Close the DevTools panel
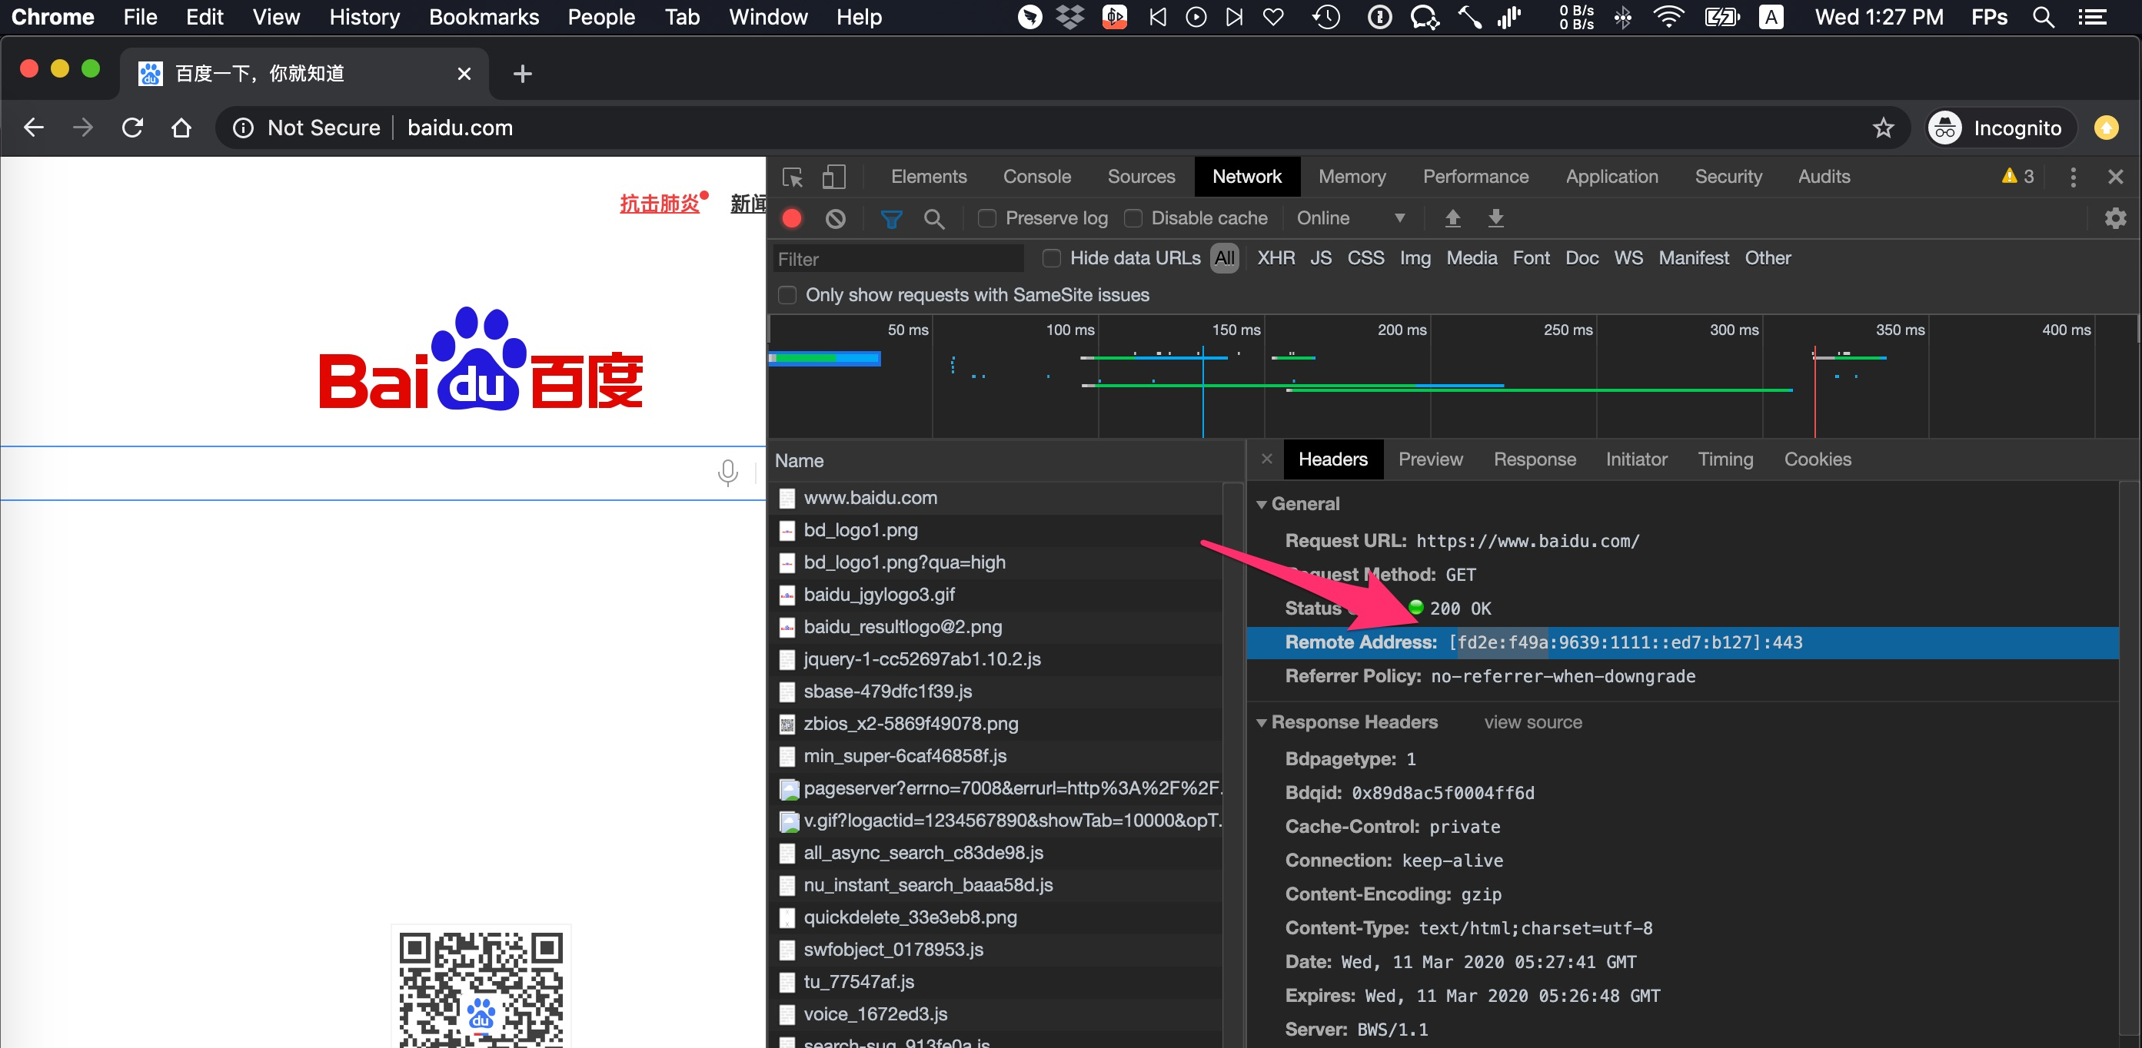This screenshot has width=2142, height=1048. [x=2115, y=177]
